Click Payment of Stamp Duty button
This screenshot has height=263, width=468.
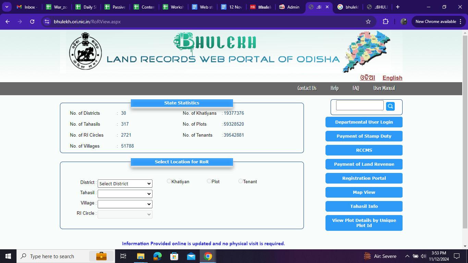(x=364, y=136)
